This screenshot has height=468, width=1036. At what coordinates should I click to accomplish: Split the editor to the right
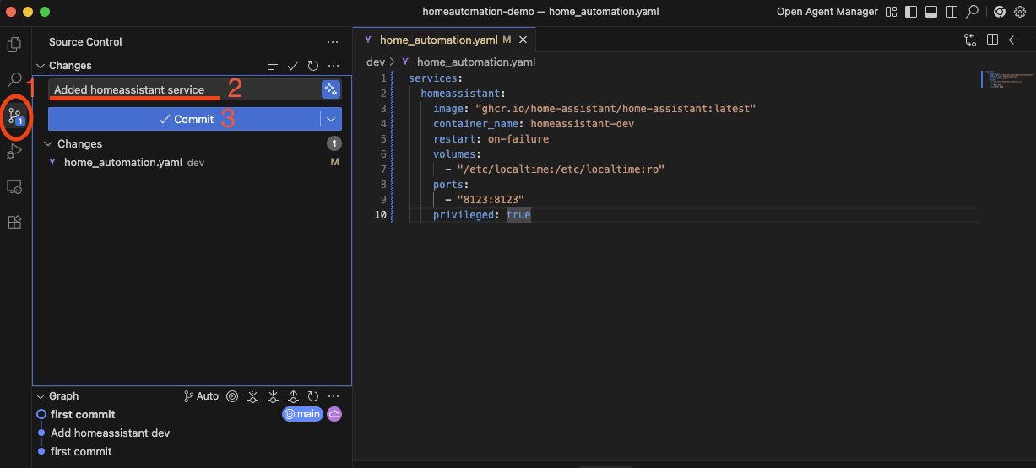(x=992, y=40)
